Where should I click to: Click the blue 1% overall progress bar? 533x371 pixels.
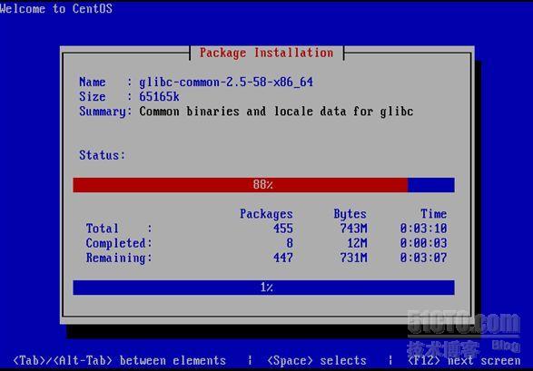point(263,288)
